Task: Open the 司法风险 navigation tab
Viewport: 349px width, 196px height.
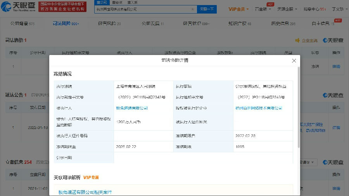Action: point(66,23)
